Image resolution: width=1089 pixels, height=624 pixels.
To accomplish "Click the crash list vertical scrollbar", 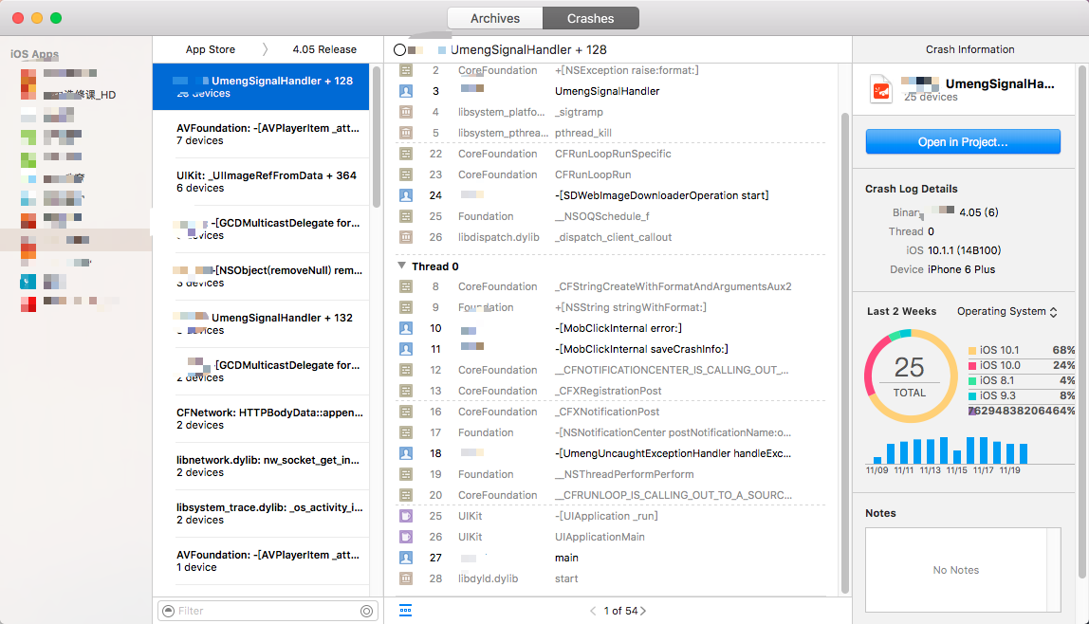I will coord(377,137).
